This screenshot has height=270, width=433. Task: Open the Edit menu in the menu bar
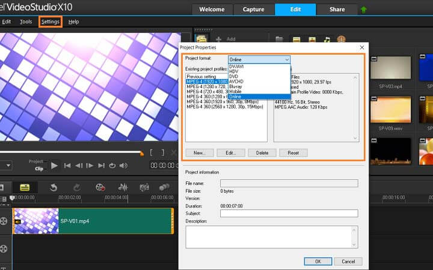(6, 22)
